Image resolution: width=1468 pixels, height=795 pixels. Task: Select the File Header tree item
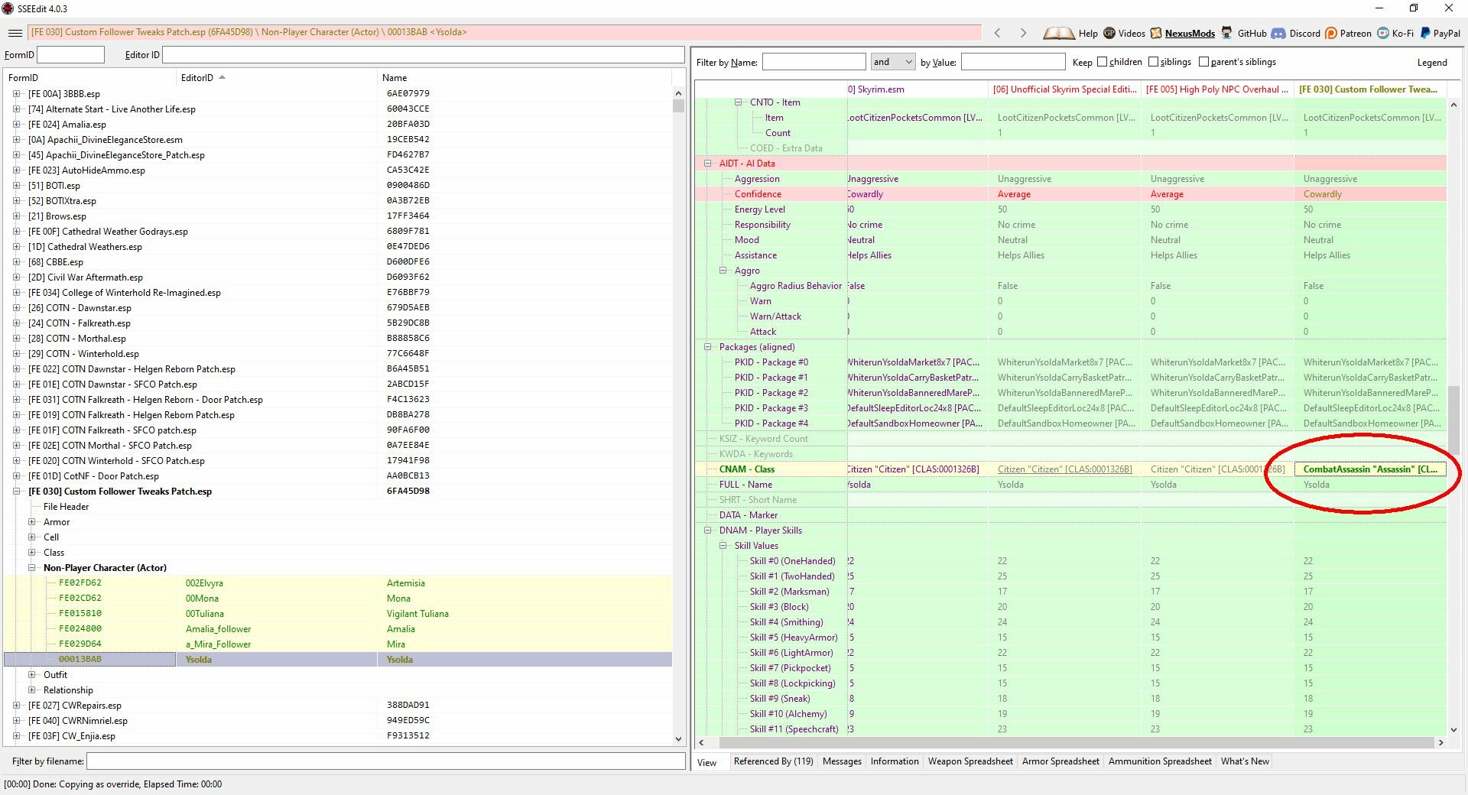pos(66,506)
